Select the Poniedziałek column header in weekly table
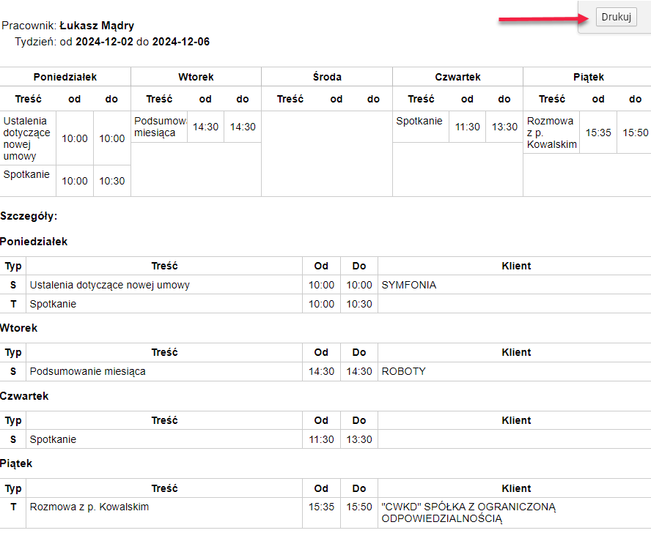The image size is (651, 533). pos(65,77)
